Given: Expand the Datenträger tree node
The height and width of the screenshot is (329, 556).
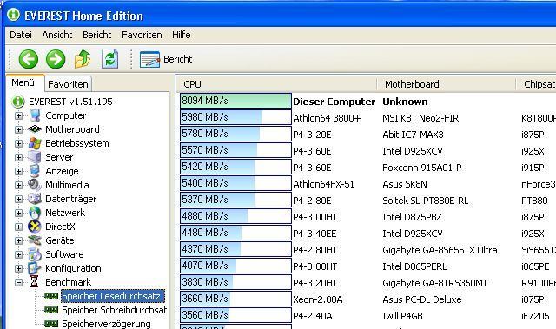Looking at the screenshot, I should coord(18,199).
